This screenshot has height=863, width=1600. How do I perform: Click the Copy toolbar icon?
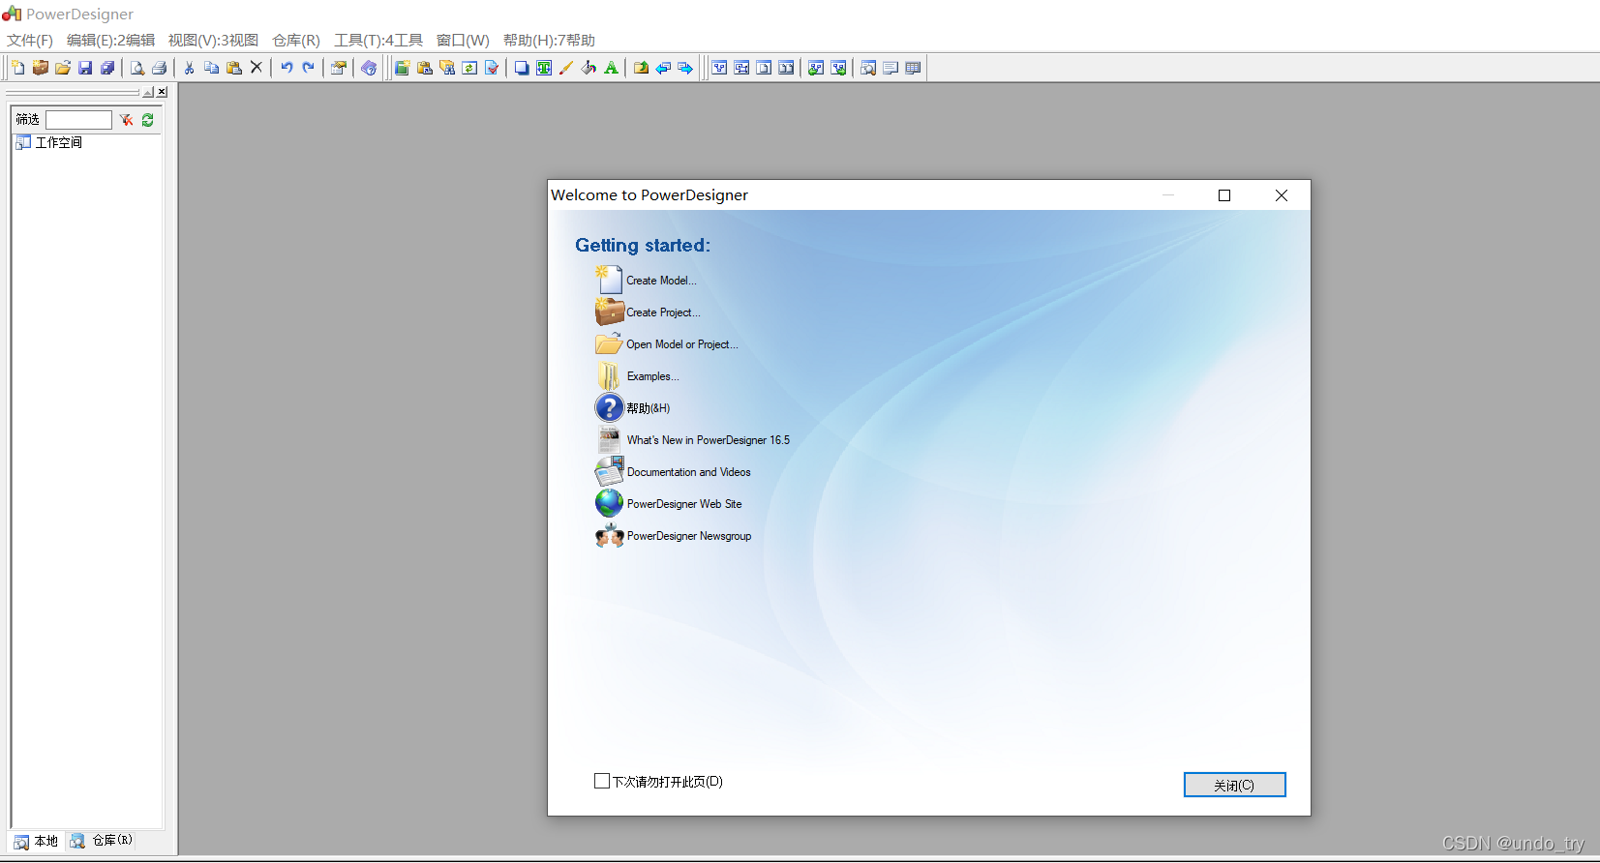[x=212, y=68]
